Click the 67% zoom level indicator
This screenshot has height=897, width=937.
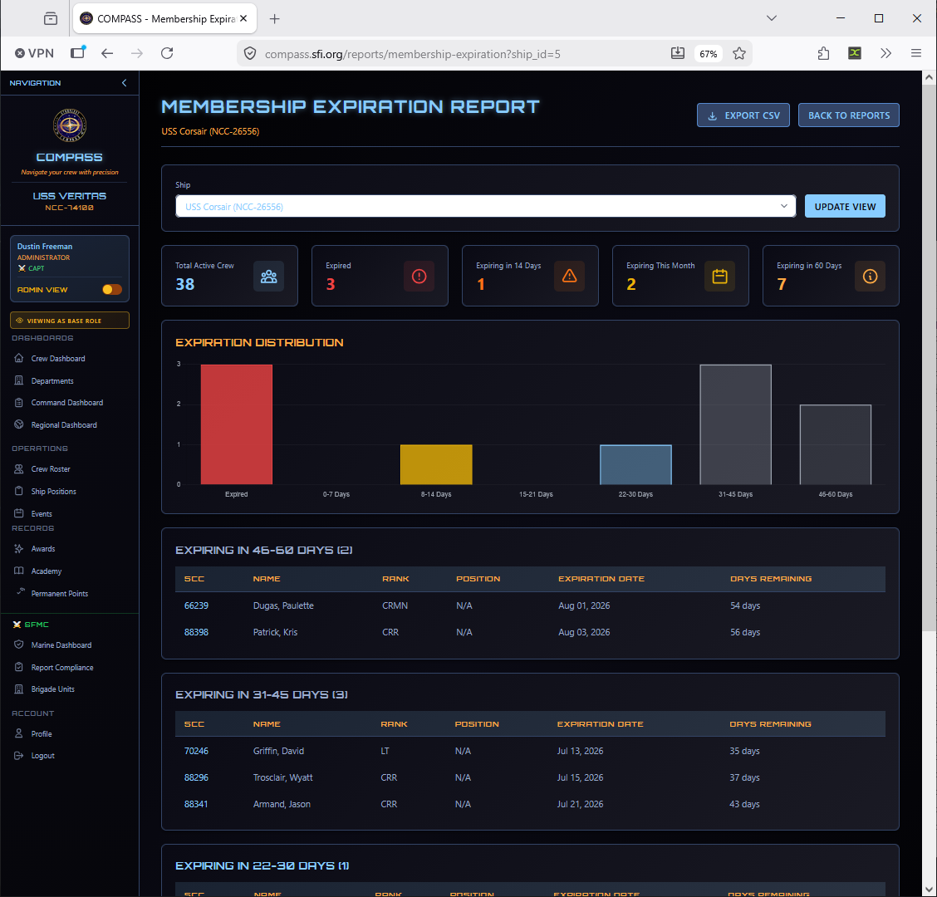(x=708, y=54)
